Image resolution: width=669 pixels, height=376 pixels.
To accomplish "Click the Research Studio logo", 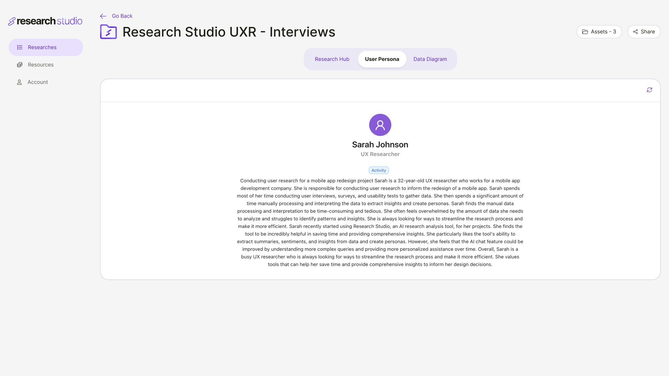I will click(45, 21).
